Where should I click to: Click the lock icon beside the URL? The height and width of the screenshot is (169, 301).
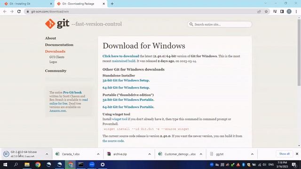pyautogui.click(x=28, y=11)
